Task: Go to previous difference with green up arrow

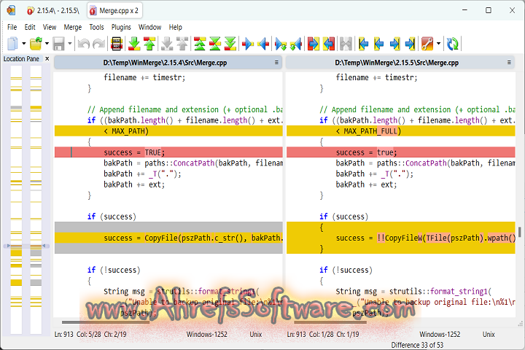Action: point(149,44)
